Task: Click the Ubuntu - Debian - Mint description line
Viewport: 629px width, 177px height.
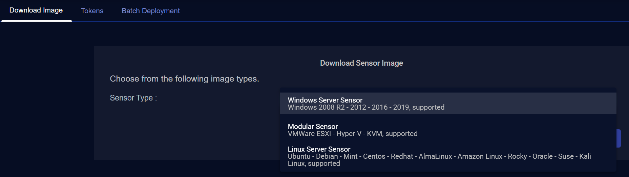Action: (406, 156)
